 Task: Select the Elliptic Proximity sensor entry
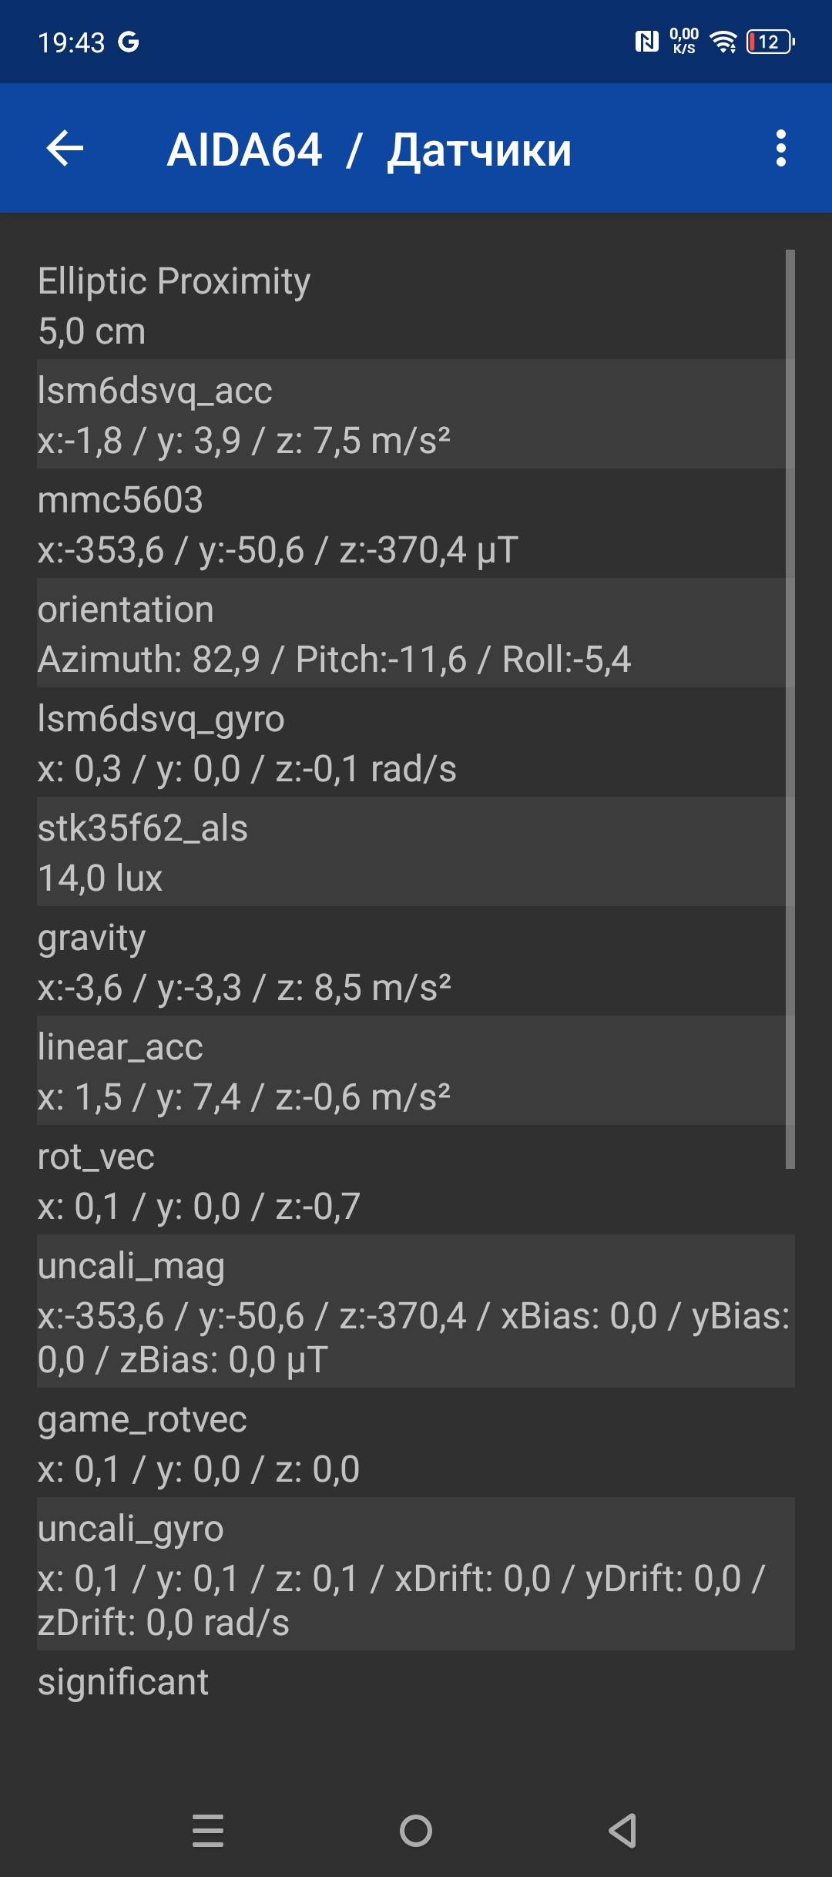tap(408, 306)
